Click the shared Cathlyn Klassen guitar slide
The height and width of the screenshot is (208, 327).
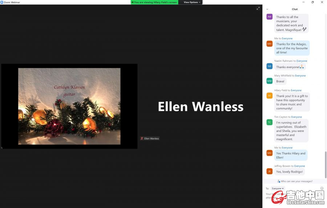[69, 106]
